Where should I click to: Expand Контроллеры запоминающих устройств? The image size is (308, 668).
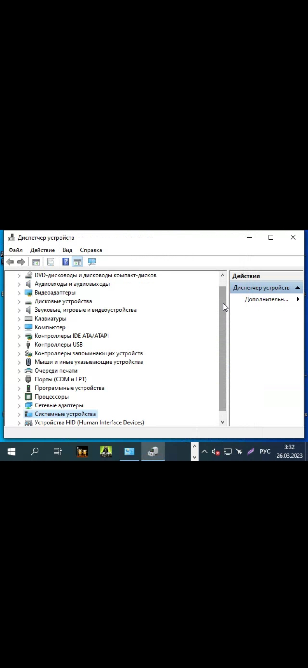(x=19, y=354)
